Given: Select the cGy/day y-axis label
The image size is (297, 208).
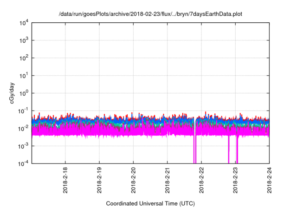Looking at the screenshot, I should pos(12,93).
